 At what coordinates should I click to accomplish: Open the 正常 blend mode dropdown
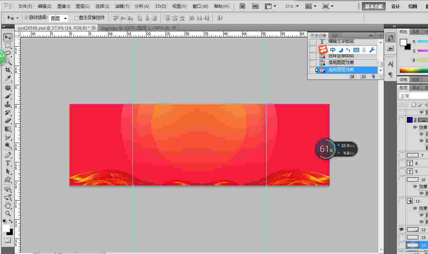pyautogui.click(x=412, y=96)
